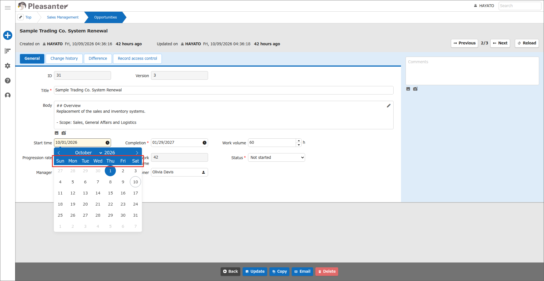Click the blue plus new-record icon

[8, 35]
